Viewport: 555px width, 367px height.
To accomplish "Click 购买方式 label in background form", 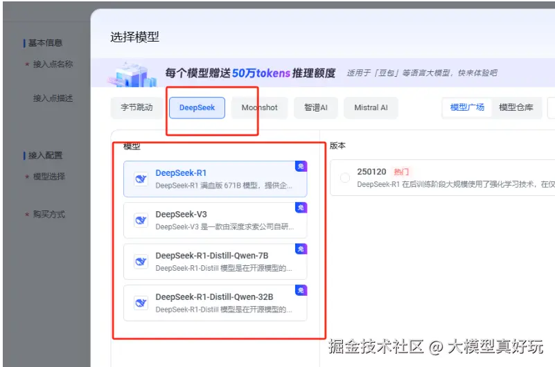I will [49, 214].
